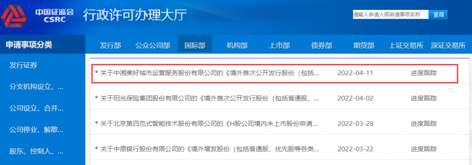The image size is (472, 165).
Task: Open the 期货部 tab
Action: point(364,46)
